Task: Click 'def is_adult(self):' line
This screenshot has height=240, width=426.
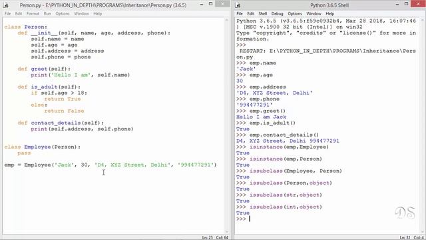Action: 49,87
